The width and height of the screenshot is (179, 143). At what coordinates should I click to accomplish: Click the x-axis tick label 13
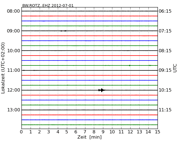tap(139, 132)
